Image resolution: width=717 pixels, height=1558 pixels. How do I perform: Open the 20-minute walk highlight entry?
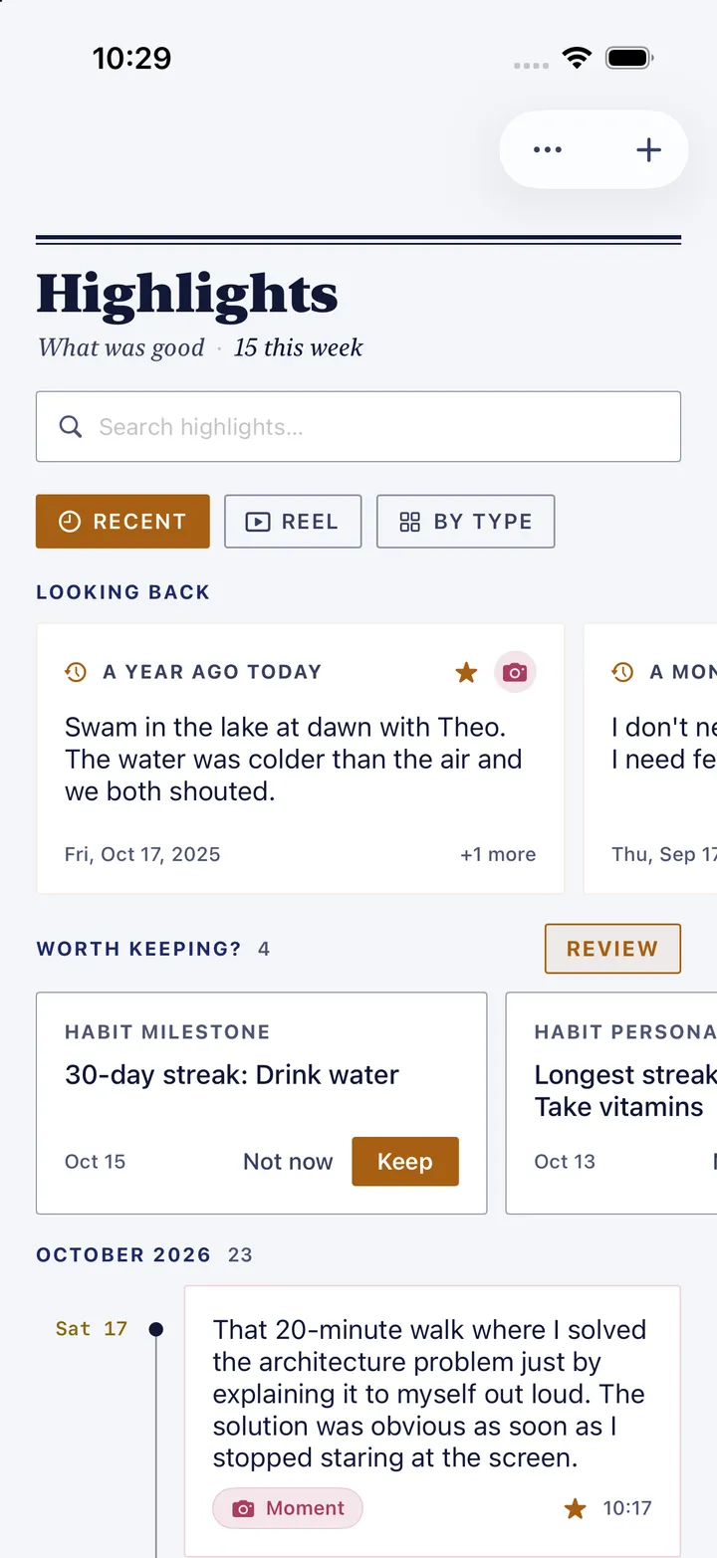[432, 1421]
